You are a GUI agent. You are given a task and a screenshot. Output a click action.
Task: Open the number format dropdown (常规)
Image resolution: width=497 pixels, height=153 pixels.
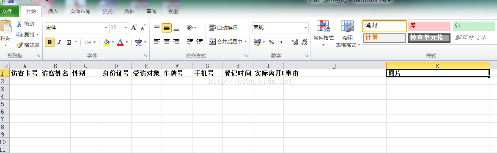coord(305,28)
